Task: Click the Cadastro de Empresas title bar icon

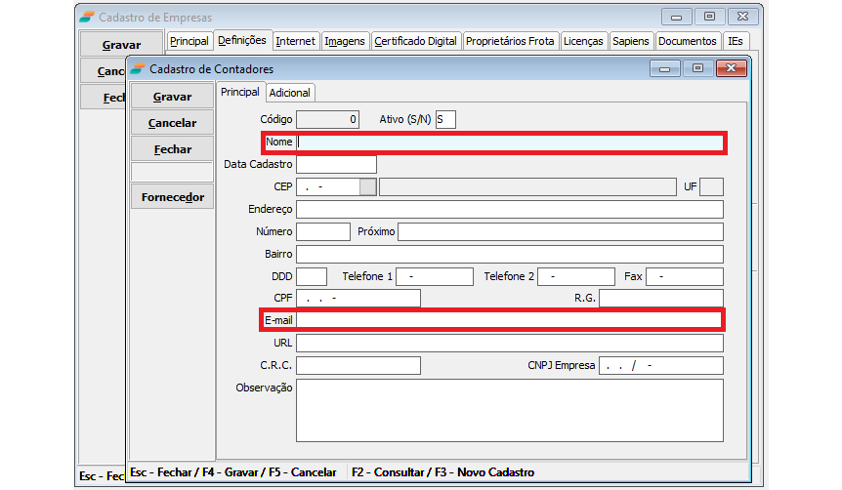Action: pos(87,17)
